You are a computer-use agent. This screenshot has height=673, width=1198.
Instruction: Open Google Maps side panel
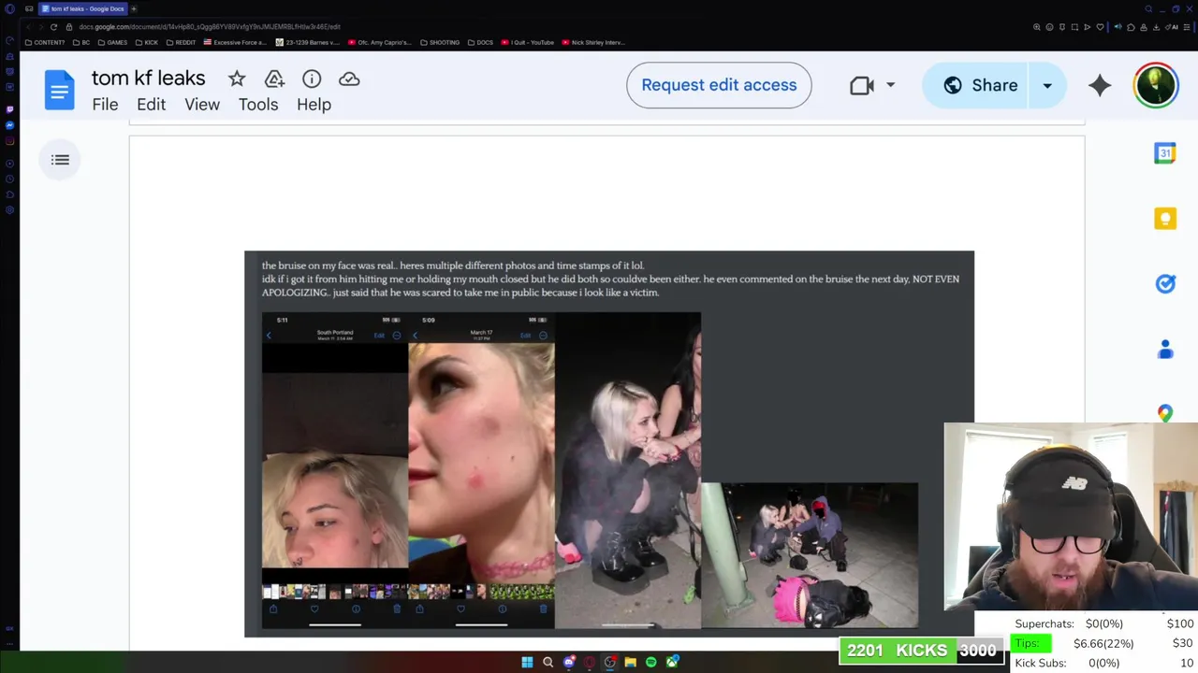pos(1165,412)
